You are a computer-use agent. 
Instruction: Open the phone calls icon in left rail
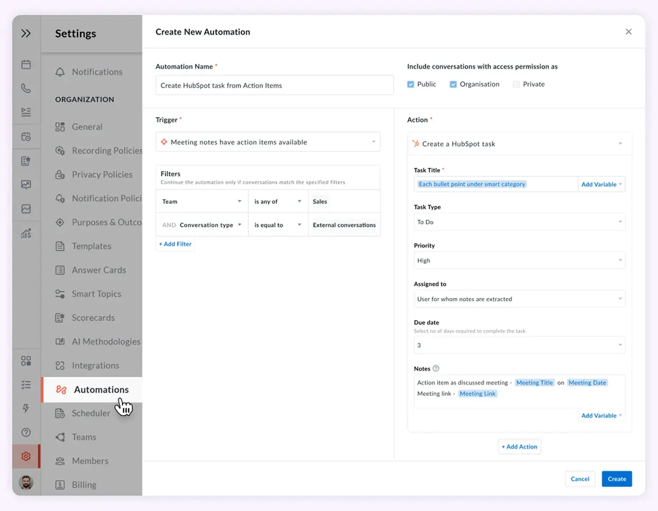(26, 88)
